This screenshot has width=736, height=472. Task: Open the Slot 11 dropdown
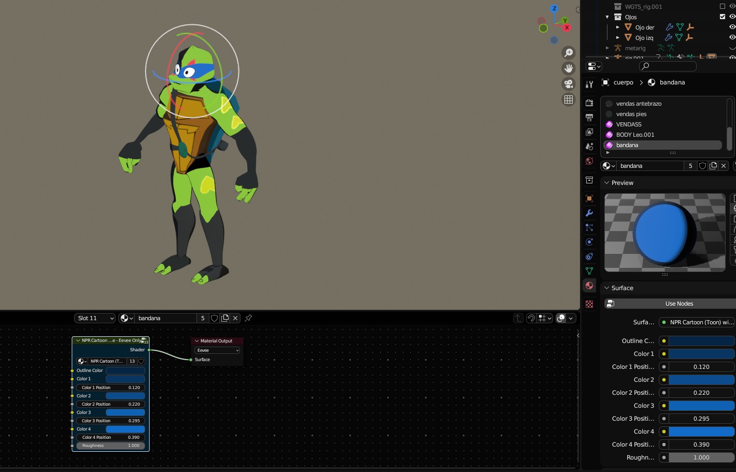(x=95, y=318)
